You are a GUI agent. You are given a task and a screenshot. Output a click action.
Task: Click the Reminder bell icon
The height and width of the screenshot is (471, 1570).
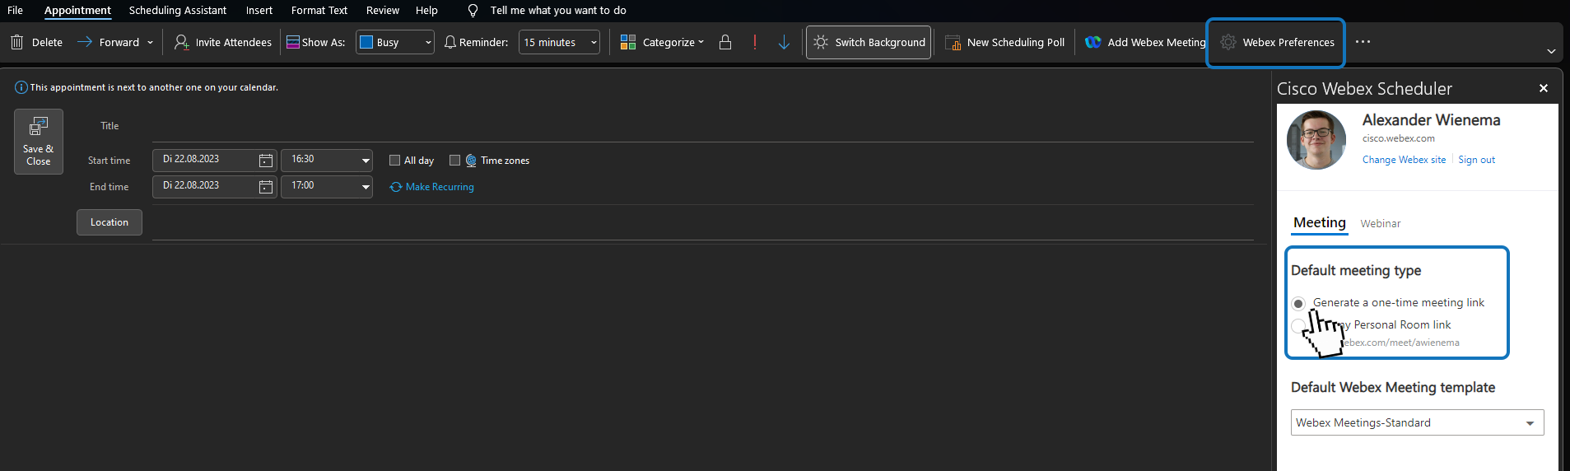pyautogui.click(x=450, y=42)
